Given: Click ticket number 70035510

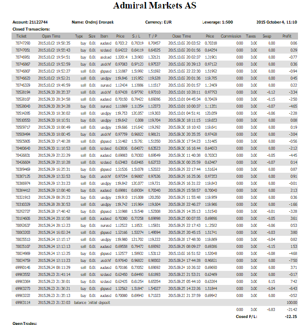Looking at the screenshot, I should tap(23, 239).
